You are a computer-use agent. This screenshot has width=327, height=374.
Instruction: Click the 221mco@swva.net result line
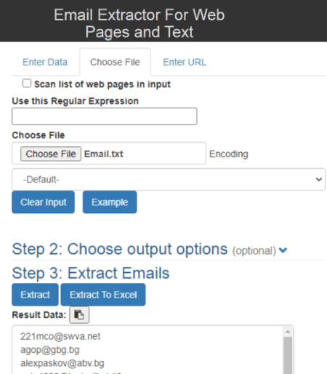(x=60, y=336)
